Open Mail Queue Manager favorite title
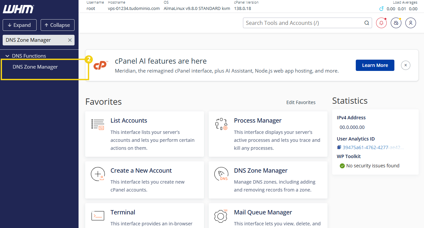Viewport: 424px width, 228px height. (263, 212)
